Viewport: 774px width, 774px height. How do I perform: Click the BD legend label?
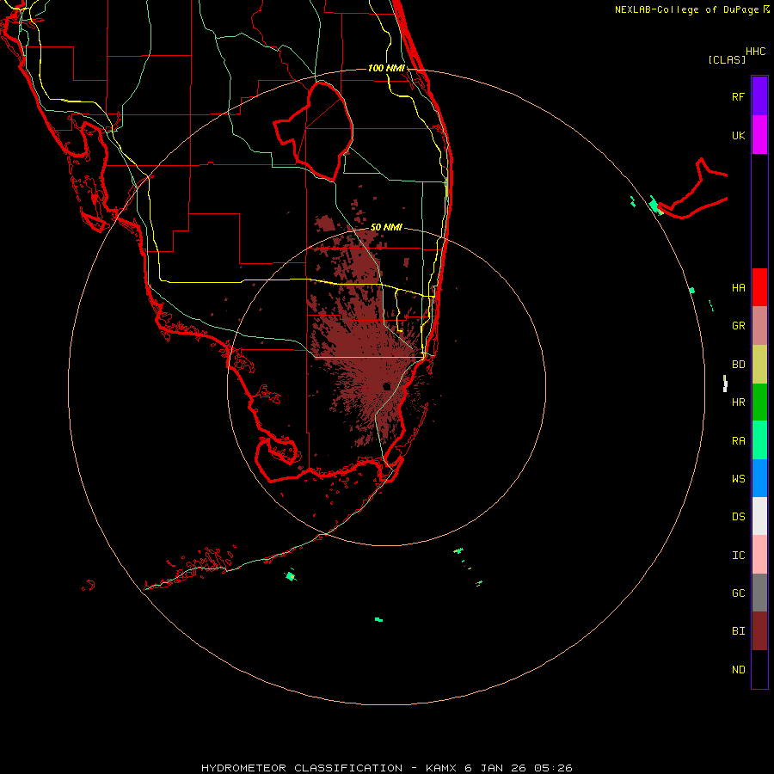click(x=738, y=365)
